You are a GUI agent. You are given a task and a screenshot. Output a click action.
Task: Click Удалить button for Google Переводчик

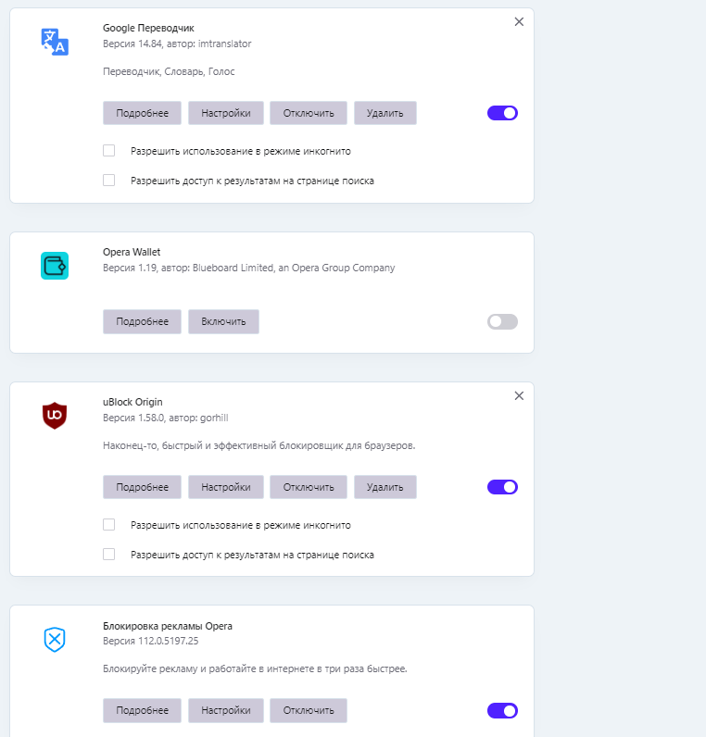(385, 113)
